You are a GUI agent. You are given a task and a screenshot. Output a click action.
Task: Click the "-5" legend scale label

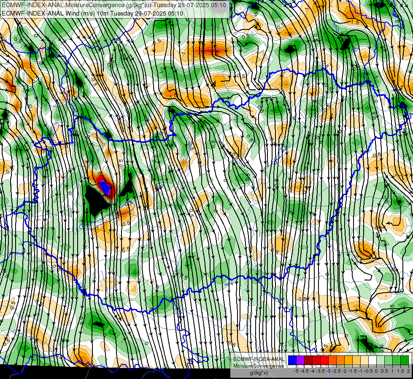click(x=296, y=371)
